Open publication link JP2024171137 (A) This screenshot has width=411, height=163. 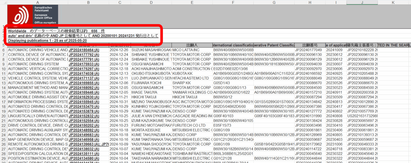click(x=84, y=78)
